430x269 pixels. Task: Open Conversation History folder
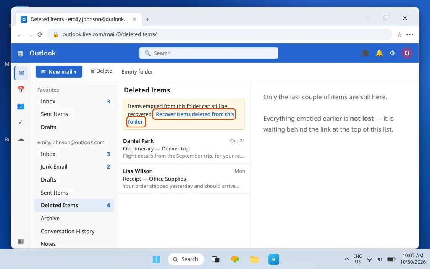point(74,232)
